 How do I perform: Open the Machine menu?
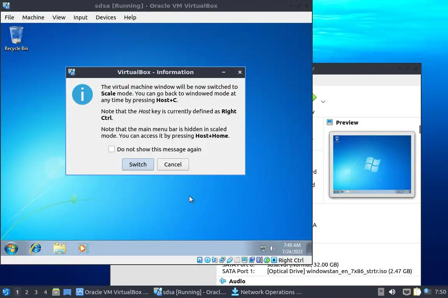click(33, 17)
